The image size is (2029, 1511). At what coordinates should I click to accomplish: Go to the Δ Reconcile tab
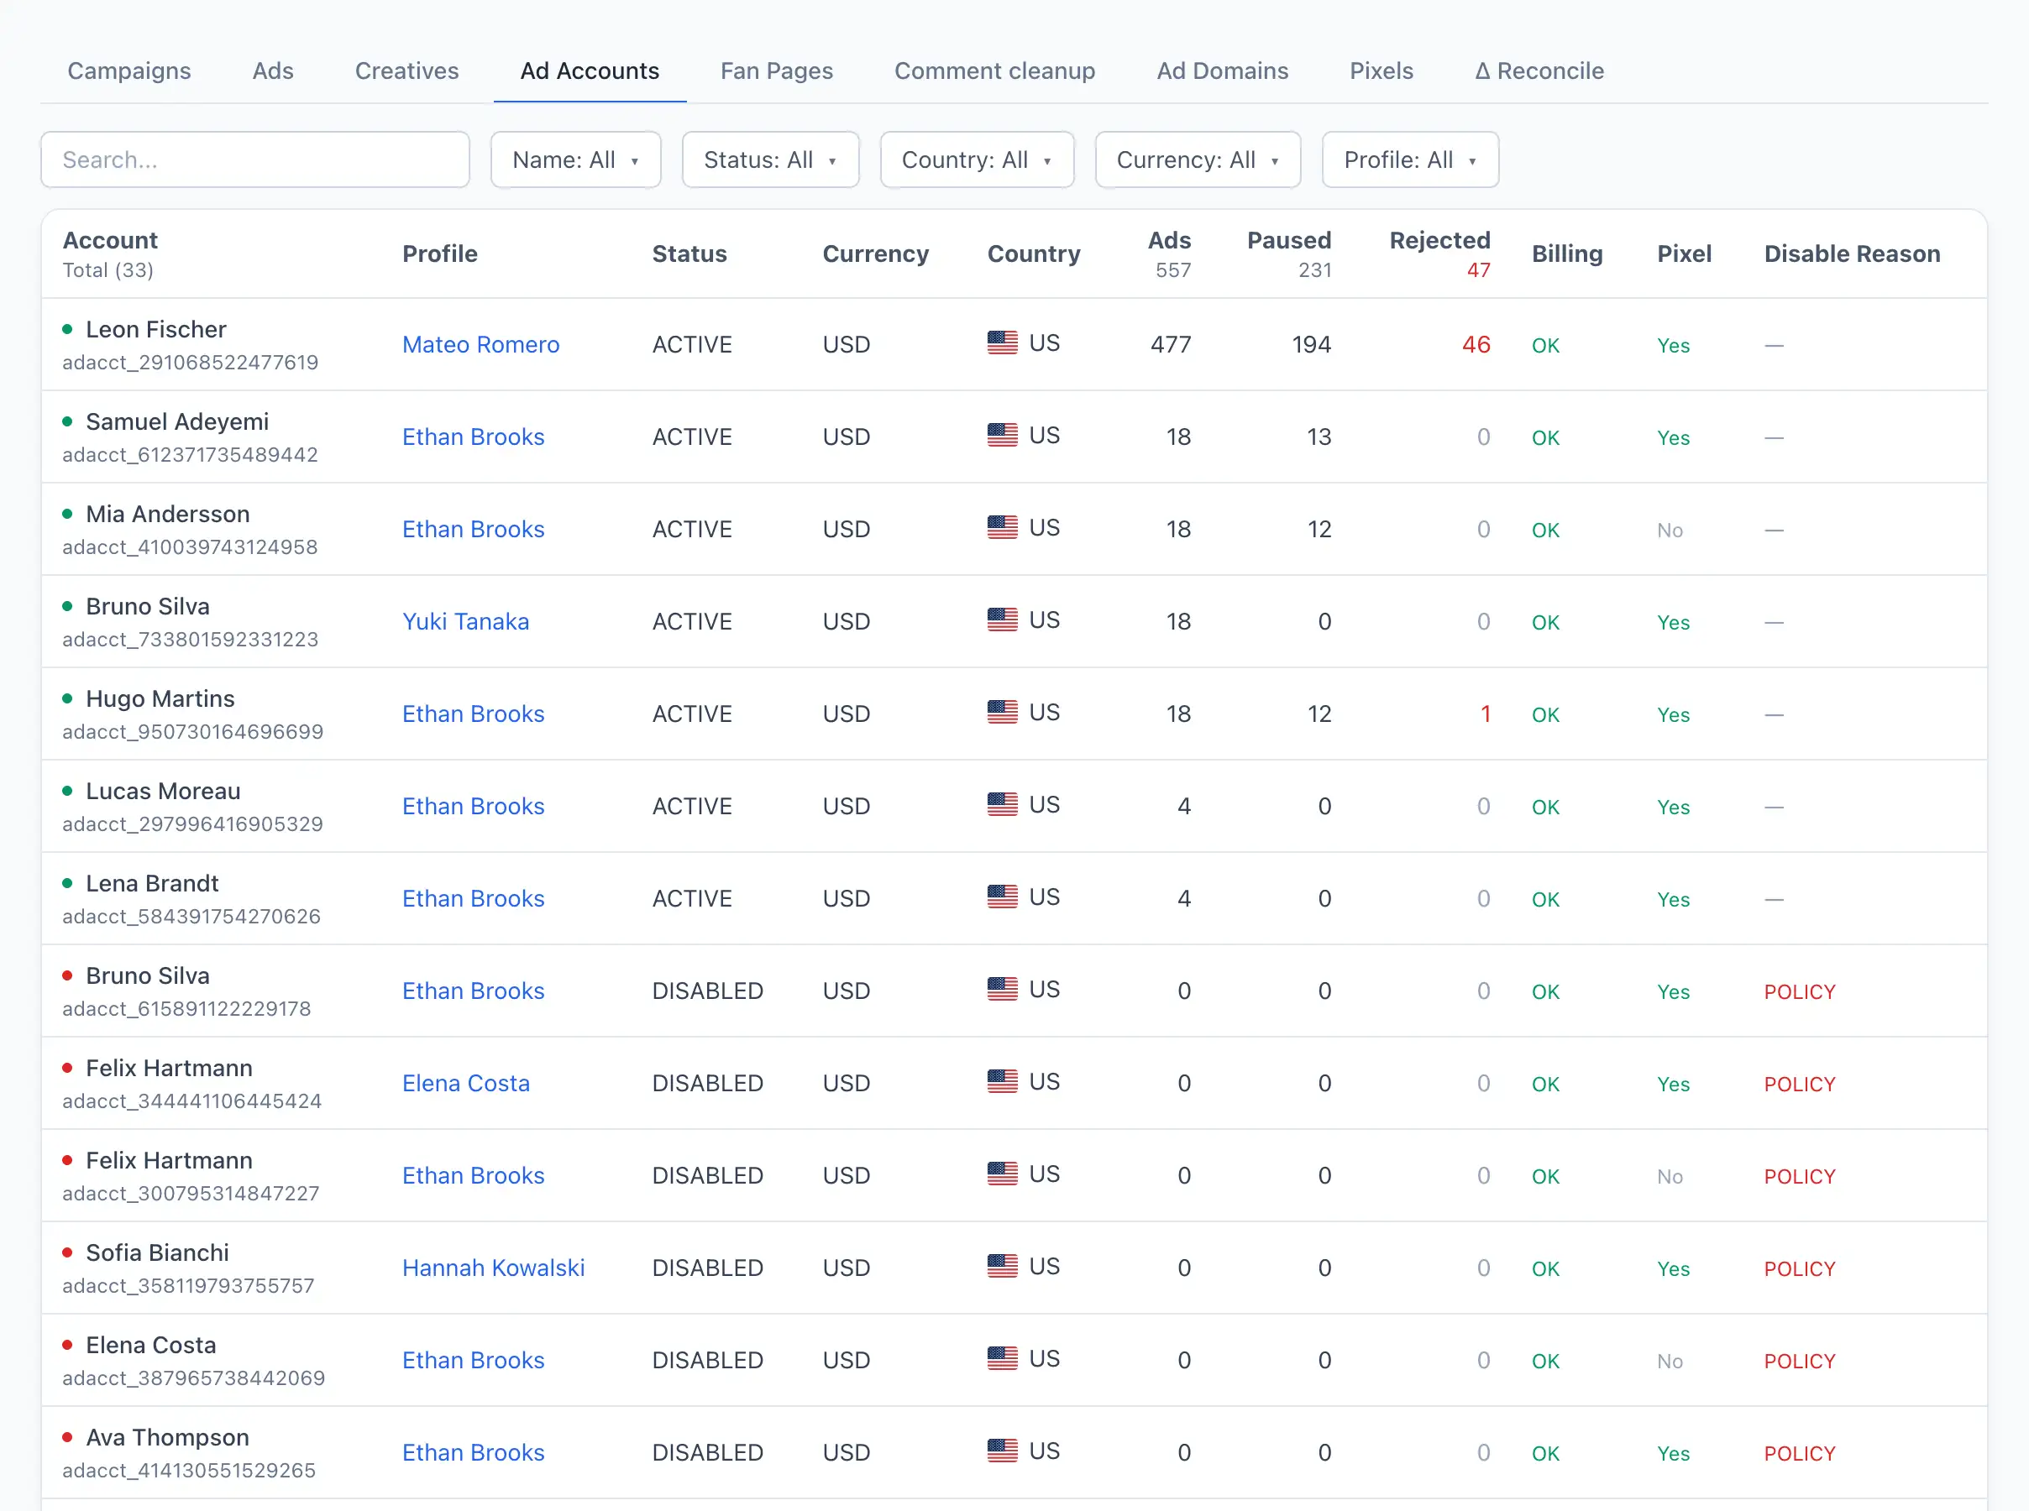point(1539,71)
